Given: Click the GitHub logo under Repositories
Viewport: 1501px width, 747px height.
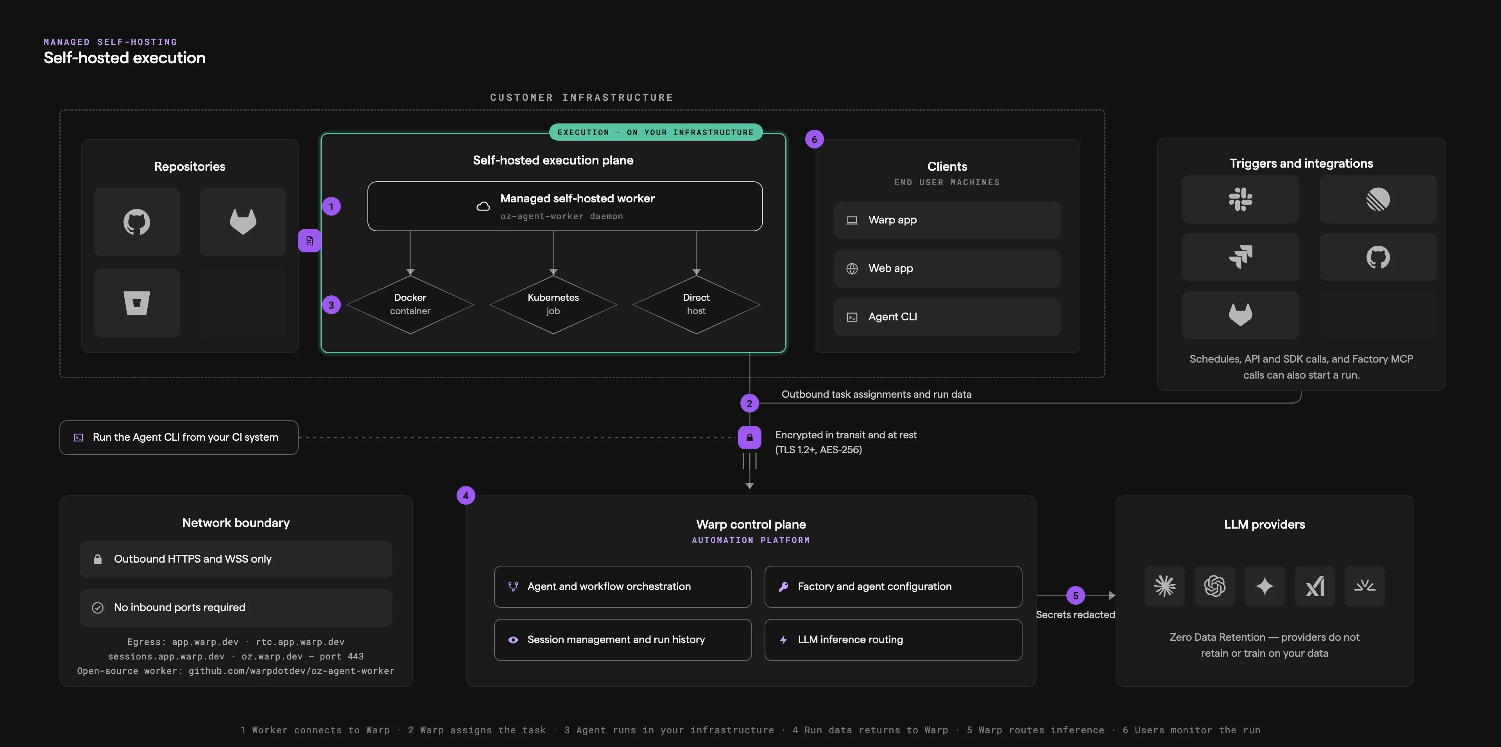Looking at the screenshot, I should [136, 222].
